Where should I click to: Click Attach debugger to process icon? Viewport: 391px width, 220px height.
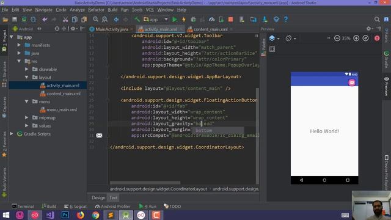tap(221, 20)
